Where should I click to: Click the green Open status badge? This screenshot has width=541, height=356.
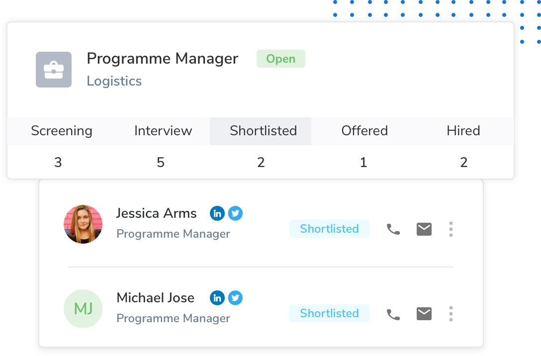281,59
